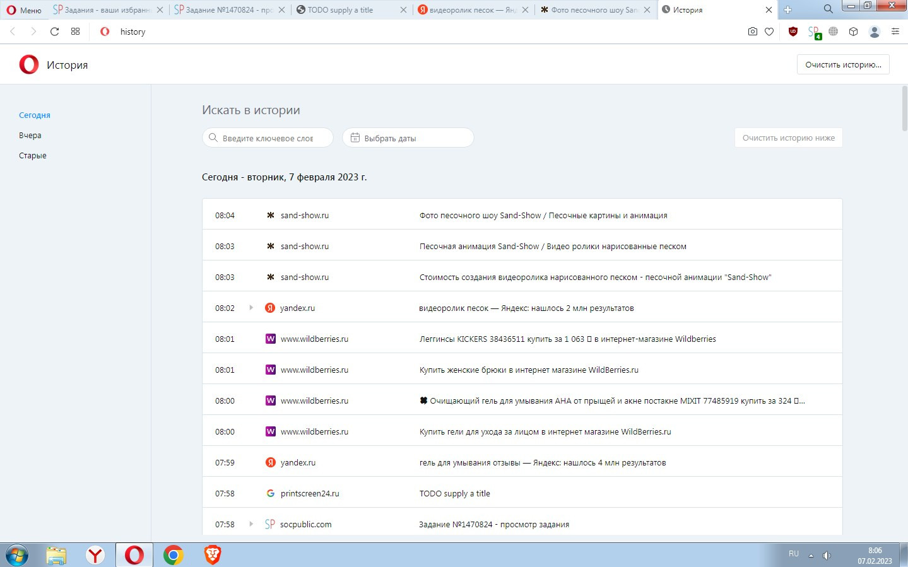Click the Очистить историю... button
This screenshot has height=567, width=908.
point(844,64)
